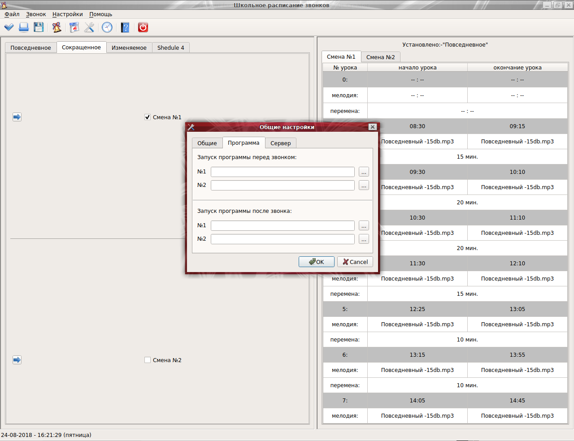Screen dimensions: 574x441
Task: Switch to the Смена №2 tab on right panel
Action: pos(380,57)
